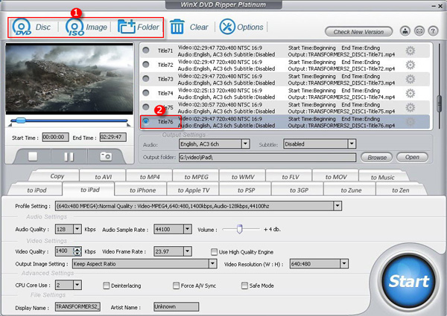Click the Display Name input field
Image resolution: width=447 pixels, height=316 pixels.
(77, 306)
